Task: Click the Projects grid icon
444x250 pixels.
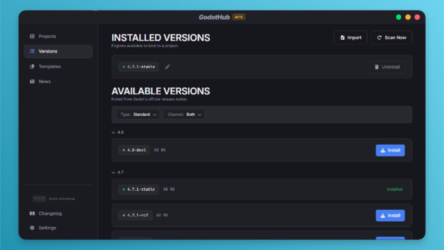Action: (32, 36)
